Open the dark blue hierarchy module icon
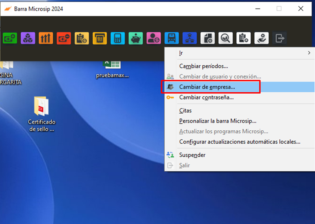This screenshot has width=315, height=224. pyautogui.click(x=189, y=38)
